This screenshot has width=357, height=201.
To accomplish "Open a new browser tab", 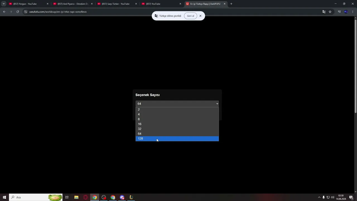I will point(231,4).
